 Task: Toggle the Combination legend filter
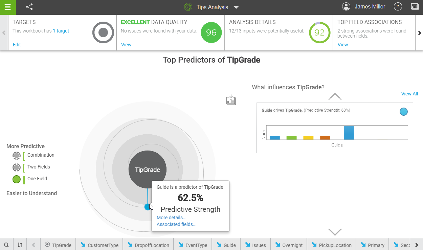coord(17,156)
